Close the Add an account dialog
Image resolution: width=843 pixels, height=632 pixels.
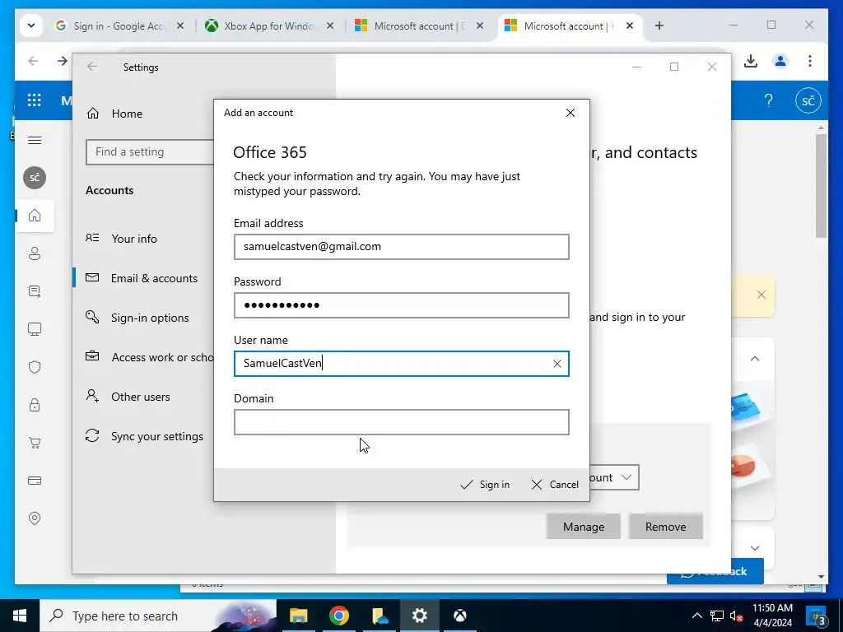coord(571,113)
